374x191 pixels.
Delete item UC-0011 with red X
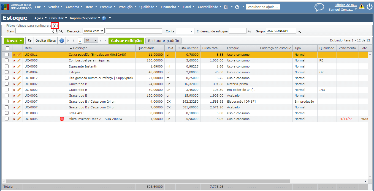pyautogui.click(x=14, y=55)
